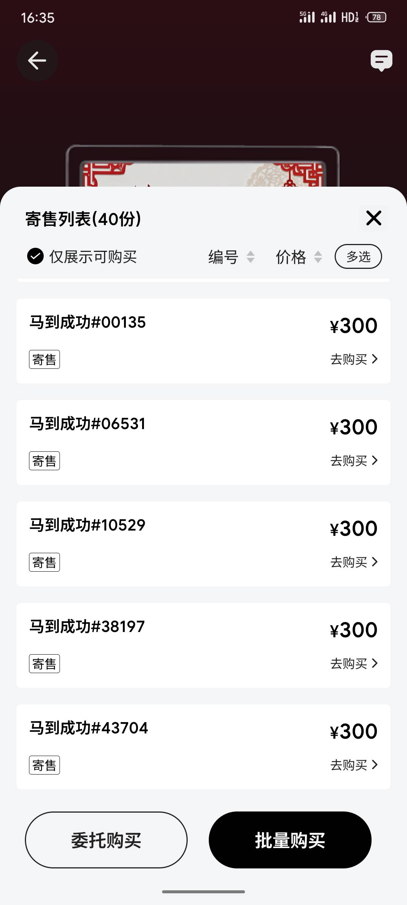407x905 pixels.
Task: Enable 多选 multi-select mode
Action: click(x=358, y=257)
